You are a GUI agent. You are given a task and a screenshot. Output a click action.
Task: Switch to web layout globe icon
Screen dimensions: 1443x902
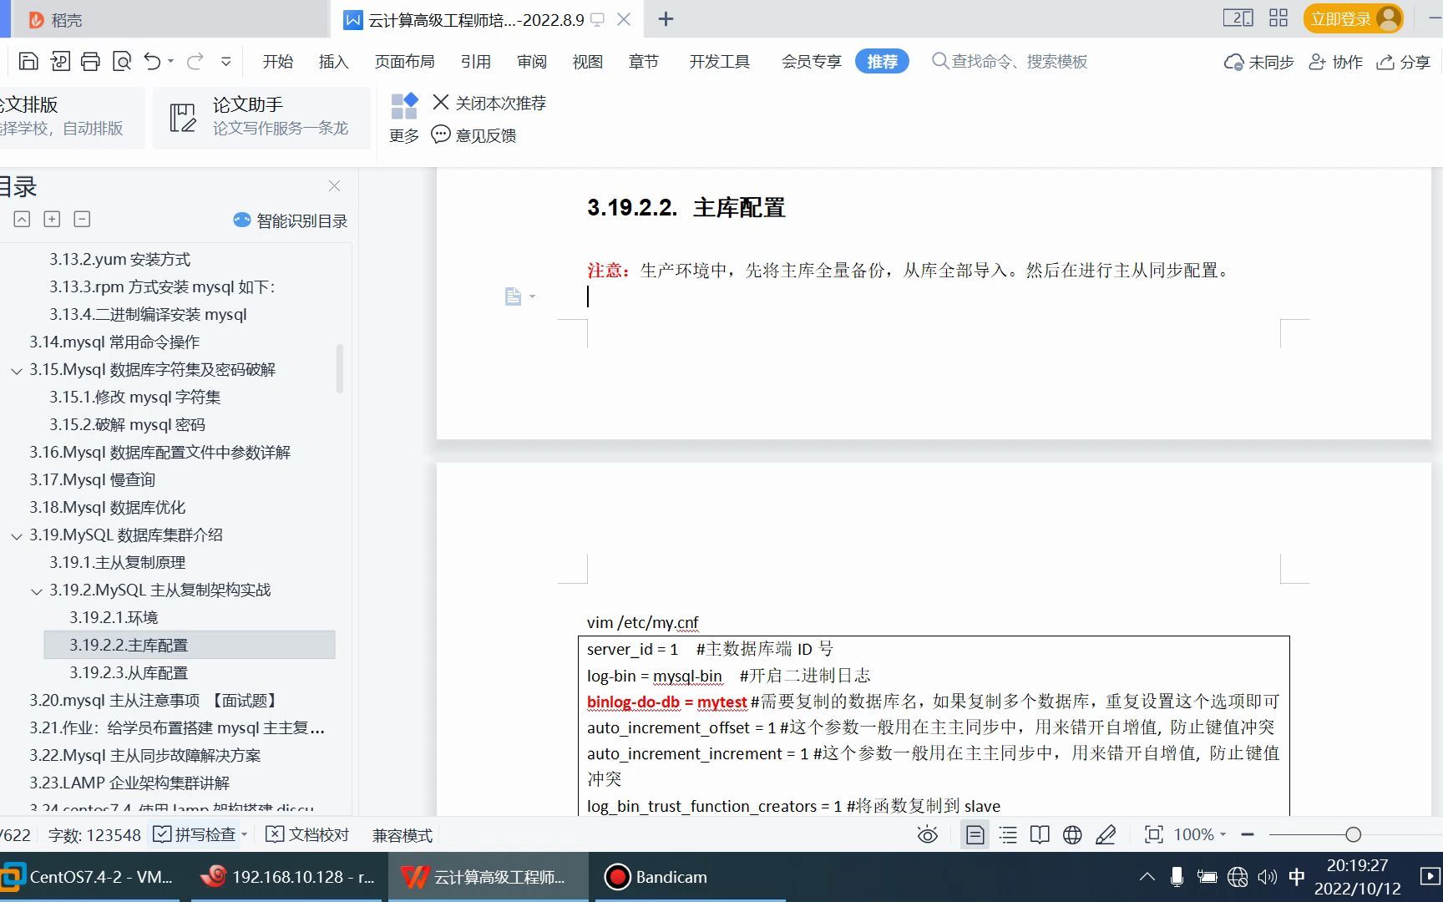pyautogui.click(x=1072, y=834)
